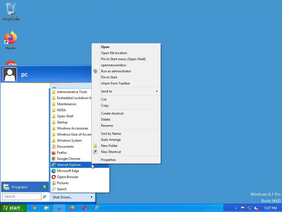The image size is (282, 212).
Task: Click the Opera icon on the taskbar
Action: coord(85,208)
